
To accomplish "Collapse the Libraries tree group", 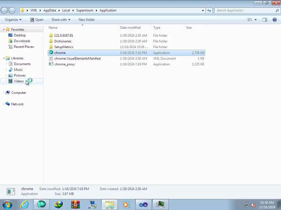I will [x=3, y=58].
